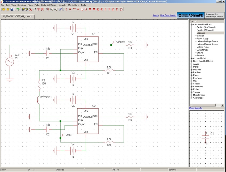The width and height of the screenshot is (226, 172).
Task: Select the U1 AD8099 op-amp symbol
Action: [88, 49]
